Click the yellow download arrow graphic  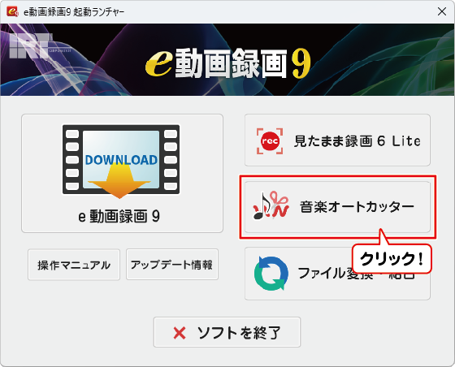tap(119, 181)
